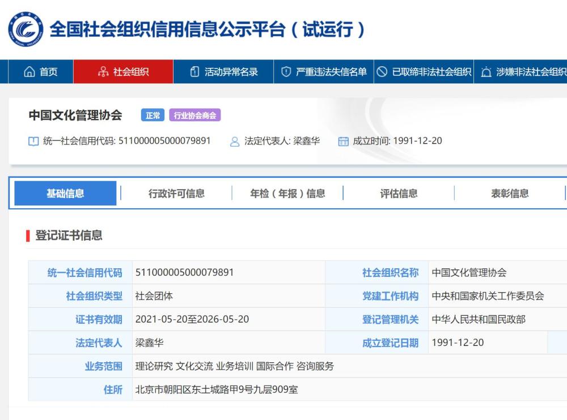Click address 北京市朝阳区东土城路甲9号九层909室
Screen dimensions: 567x420
click(217, 389)
